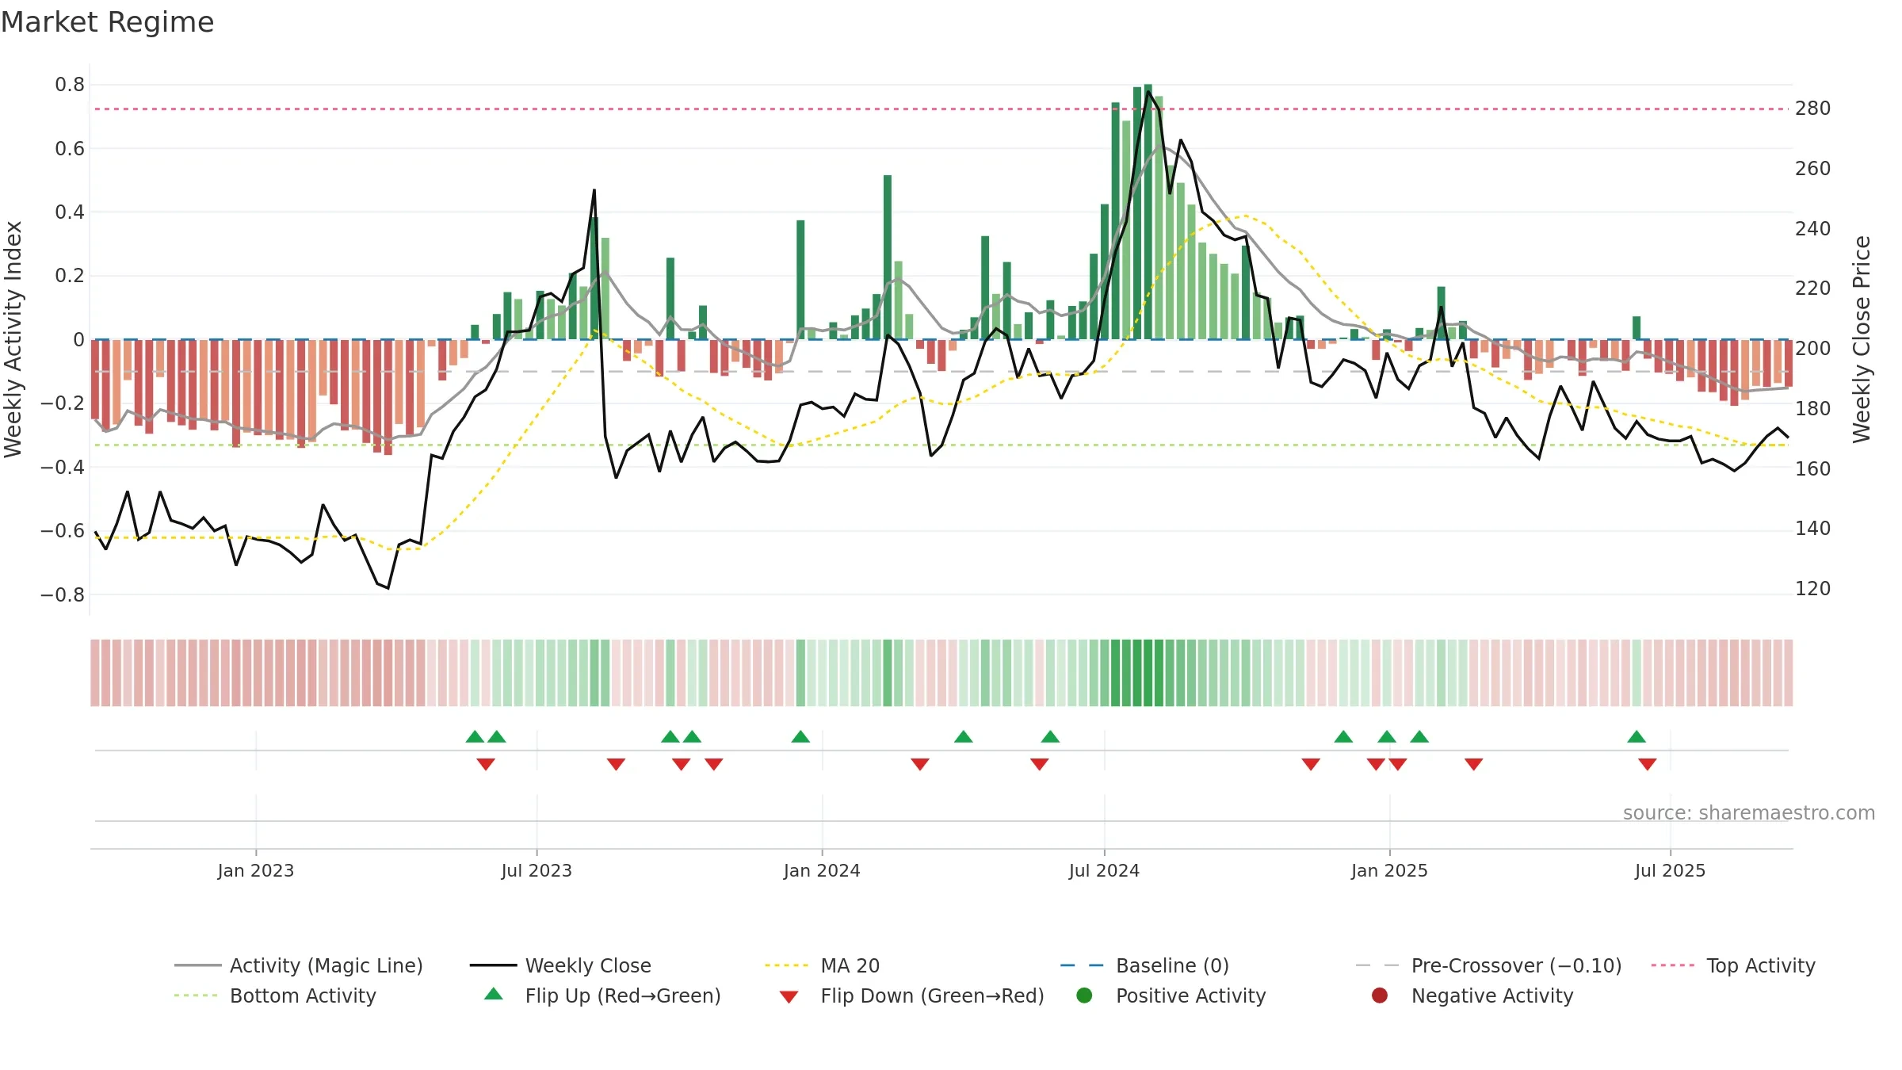
Task: Select the Flip Down marker of June 2025
Action: click(x=1648, y=764)
